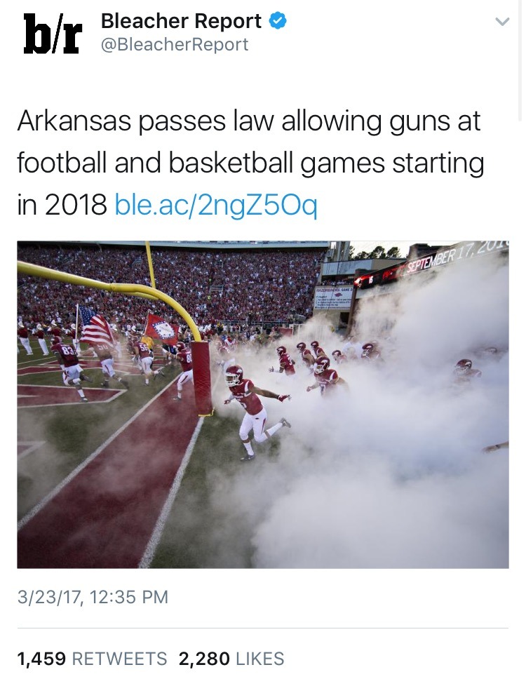The image size is (526, 679).
Task: Select the tweet text about Arkansas law
Action: [250, 163]
